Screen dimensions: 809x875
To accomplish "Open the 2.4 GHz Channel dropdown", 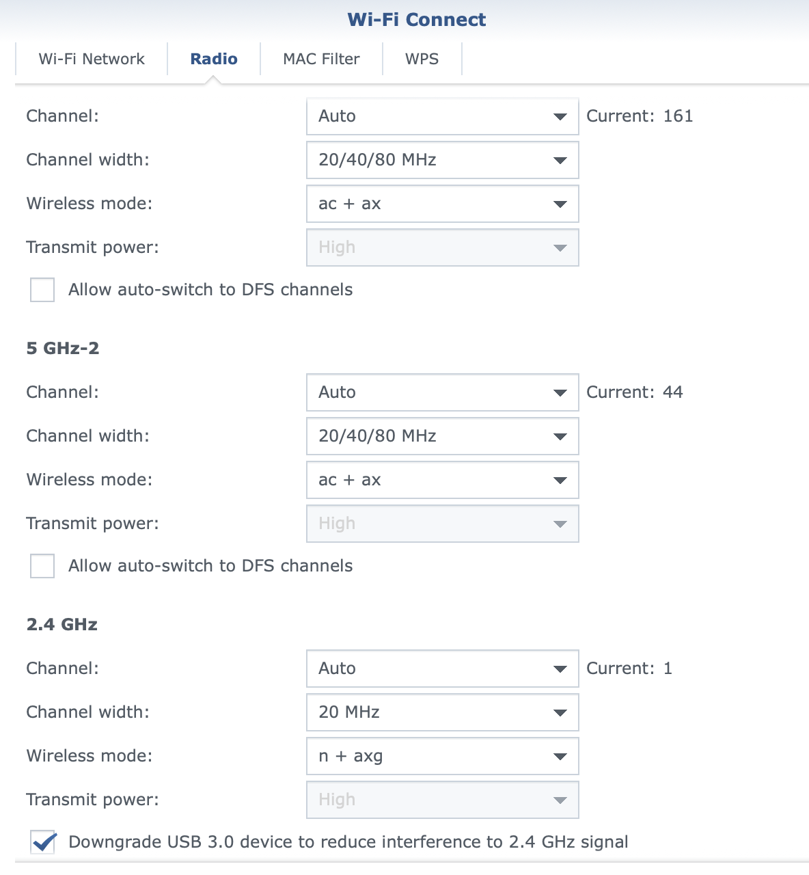I will (442, 669).
